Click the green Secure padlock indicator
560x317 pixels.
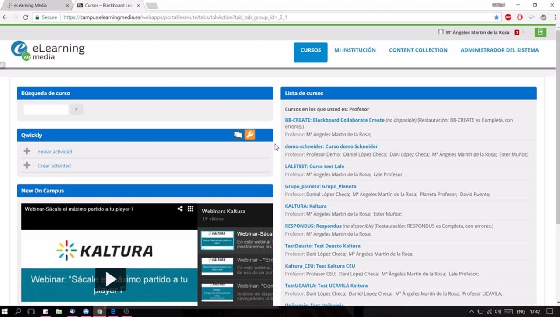[x=47, y=17]
